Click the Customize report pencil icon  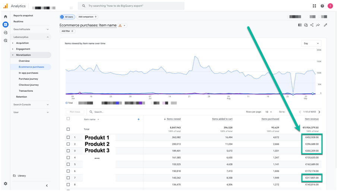point(325,25)
